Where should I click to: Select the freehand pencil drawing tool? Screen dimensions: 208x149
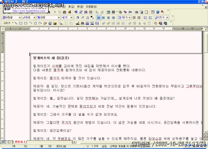pos(45,23)
